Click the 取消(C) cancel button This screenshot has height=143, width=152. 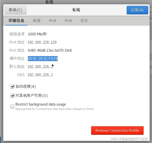pyautogui.click(x=15, y=10)
